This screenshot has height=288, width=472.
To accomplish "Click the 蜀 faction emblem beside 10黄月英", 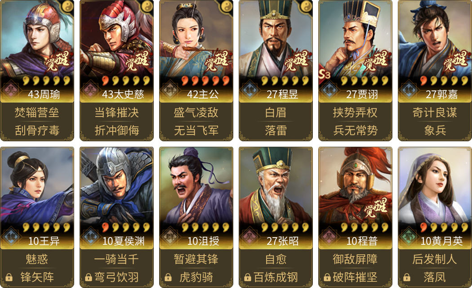I will [409, 236].
